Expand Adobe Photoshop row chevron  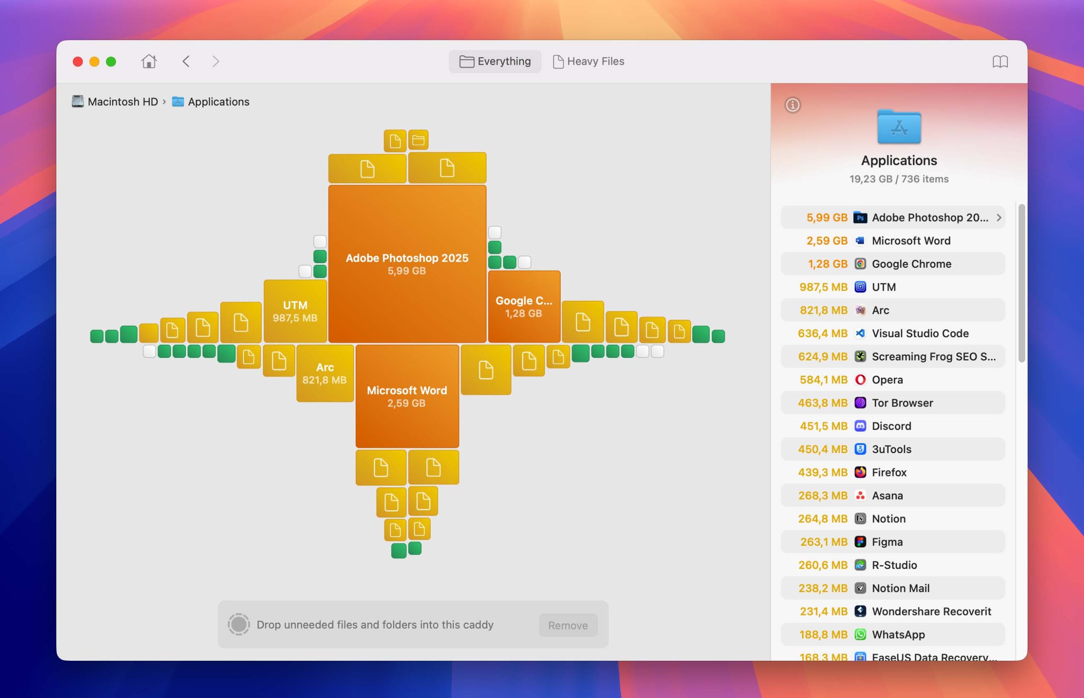998,217
